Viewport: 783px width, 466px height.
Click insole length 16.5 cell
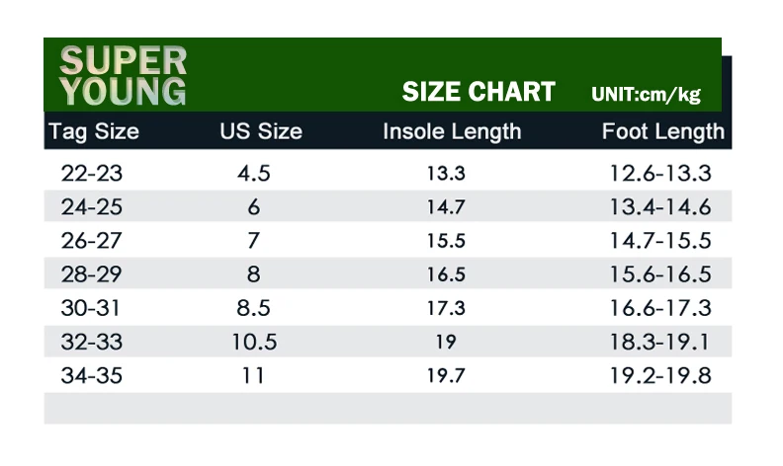[x=446, y=274]
